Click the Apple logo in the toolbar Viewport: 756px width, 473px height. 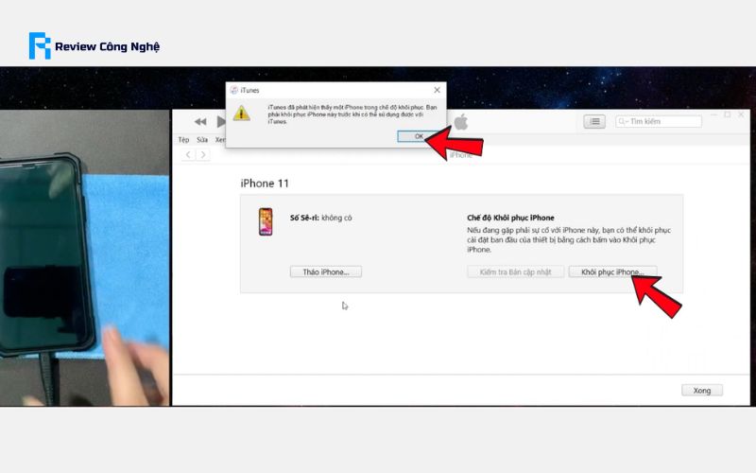pos(461,122)
